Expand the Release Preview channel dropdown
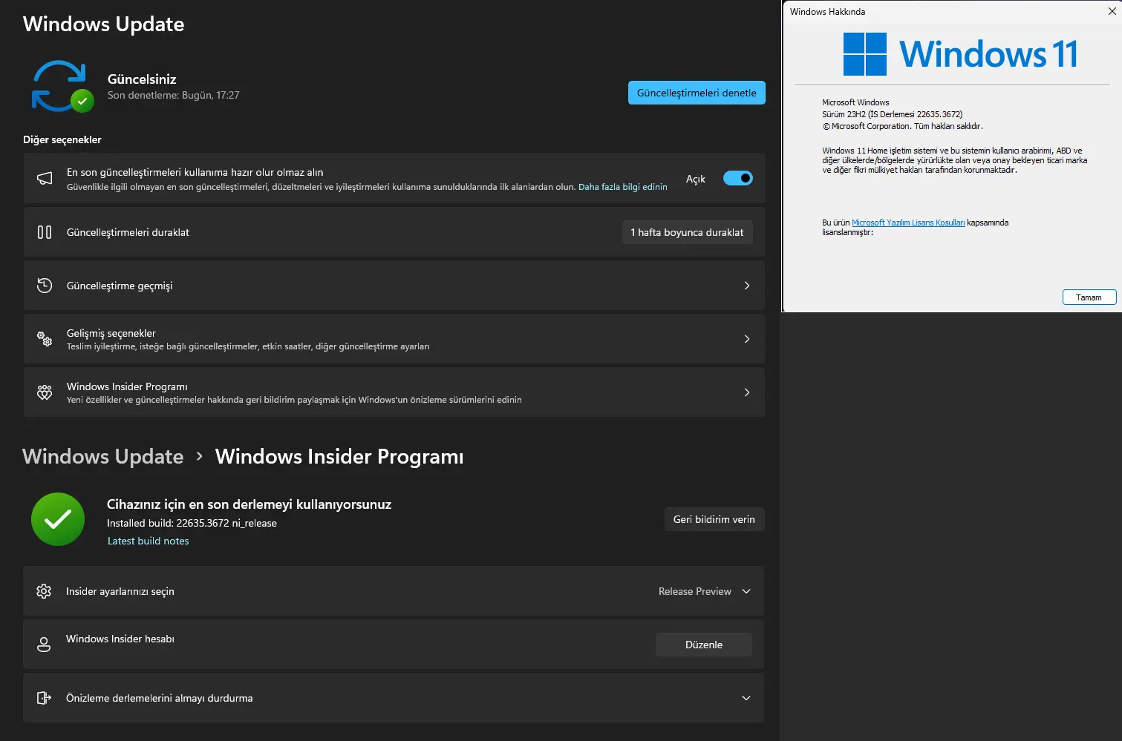This screenshot has width=1122, height=741. pyautogui.click(x=705, y=591)
